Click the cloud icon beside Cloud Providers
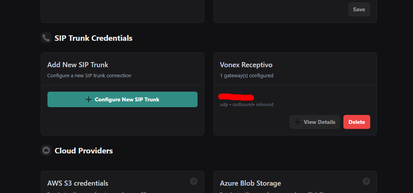 coord(46,150)
